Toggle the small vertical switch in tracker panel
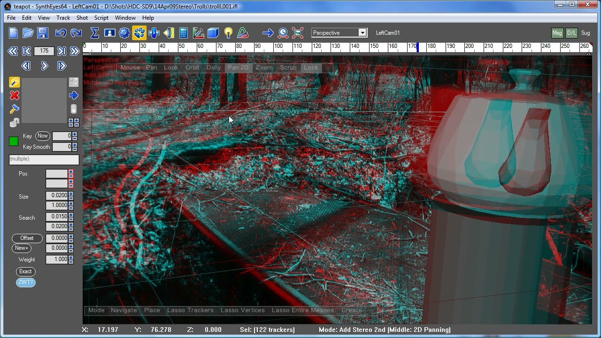This screenshot has height=338, width=601. [x=74, y=109]
